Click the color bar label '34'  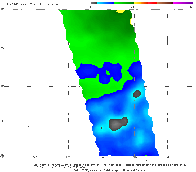(133, 7)
